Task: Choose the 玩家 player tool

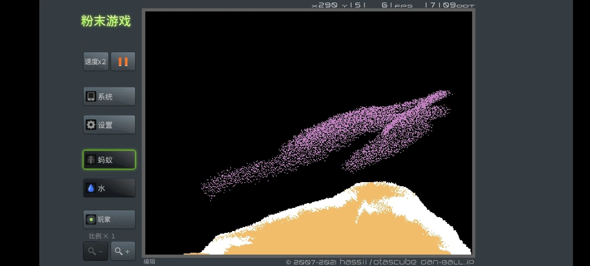Action: coord(109,220)
